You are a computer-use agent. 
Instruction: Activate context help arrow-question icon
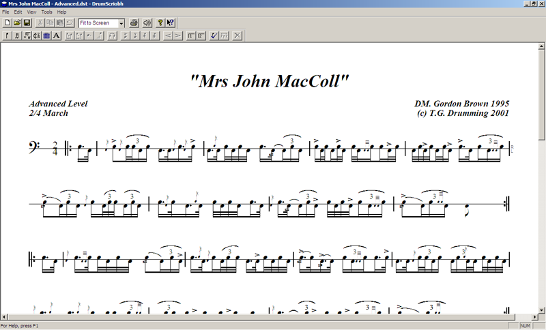coord(170,23)
